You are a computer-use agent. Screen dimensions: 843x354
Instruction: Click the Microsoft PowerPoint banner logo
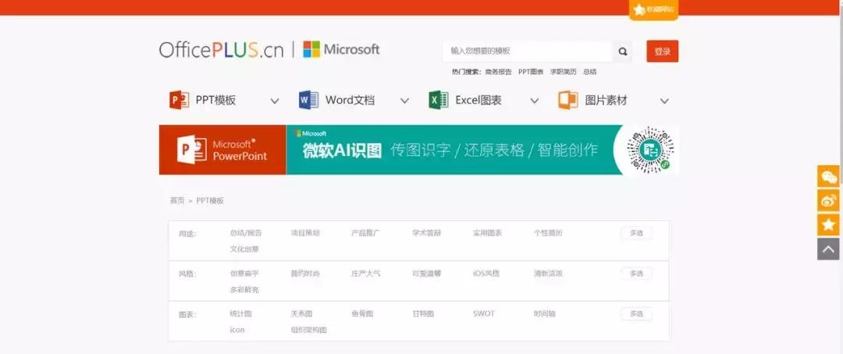[x=222, y=150]
